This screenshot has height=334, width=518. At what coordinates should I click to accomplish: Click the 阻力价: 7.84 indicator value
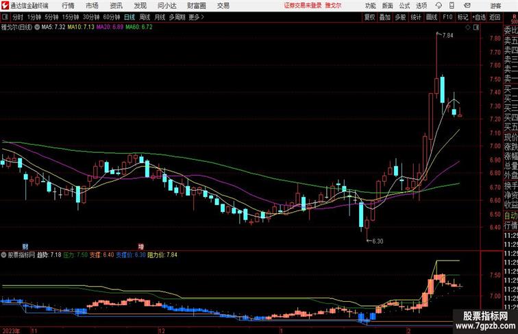coord(162,255)
